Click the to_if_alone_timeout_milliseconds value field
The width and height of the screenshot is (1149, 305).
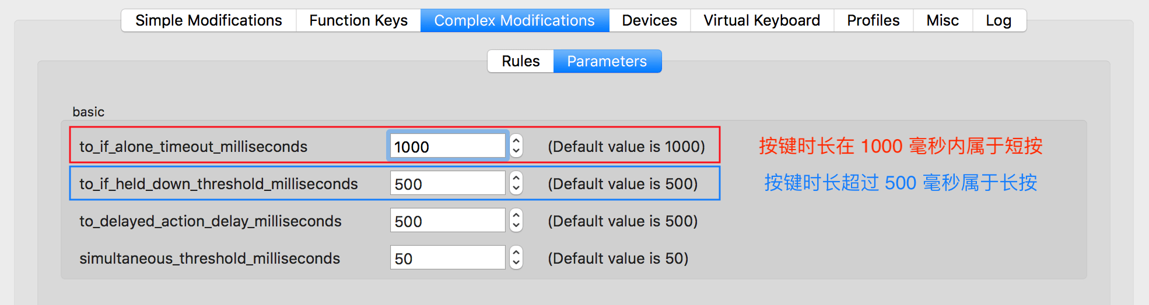(x=447, y=146)
